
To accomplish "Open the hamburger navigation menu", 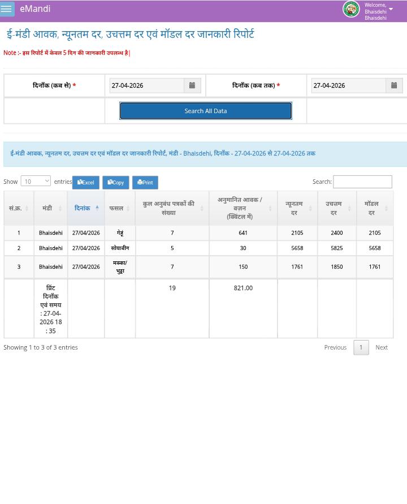I will [x=7, y=9].
